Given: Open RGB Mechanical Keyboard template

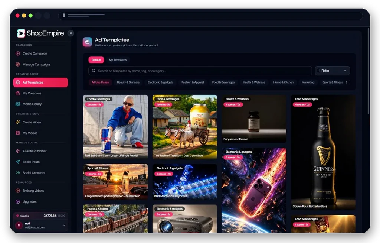Looking at the screenshot, I should tap(185, 182).
